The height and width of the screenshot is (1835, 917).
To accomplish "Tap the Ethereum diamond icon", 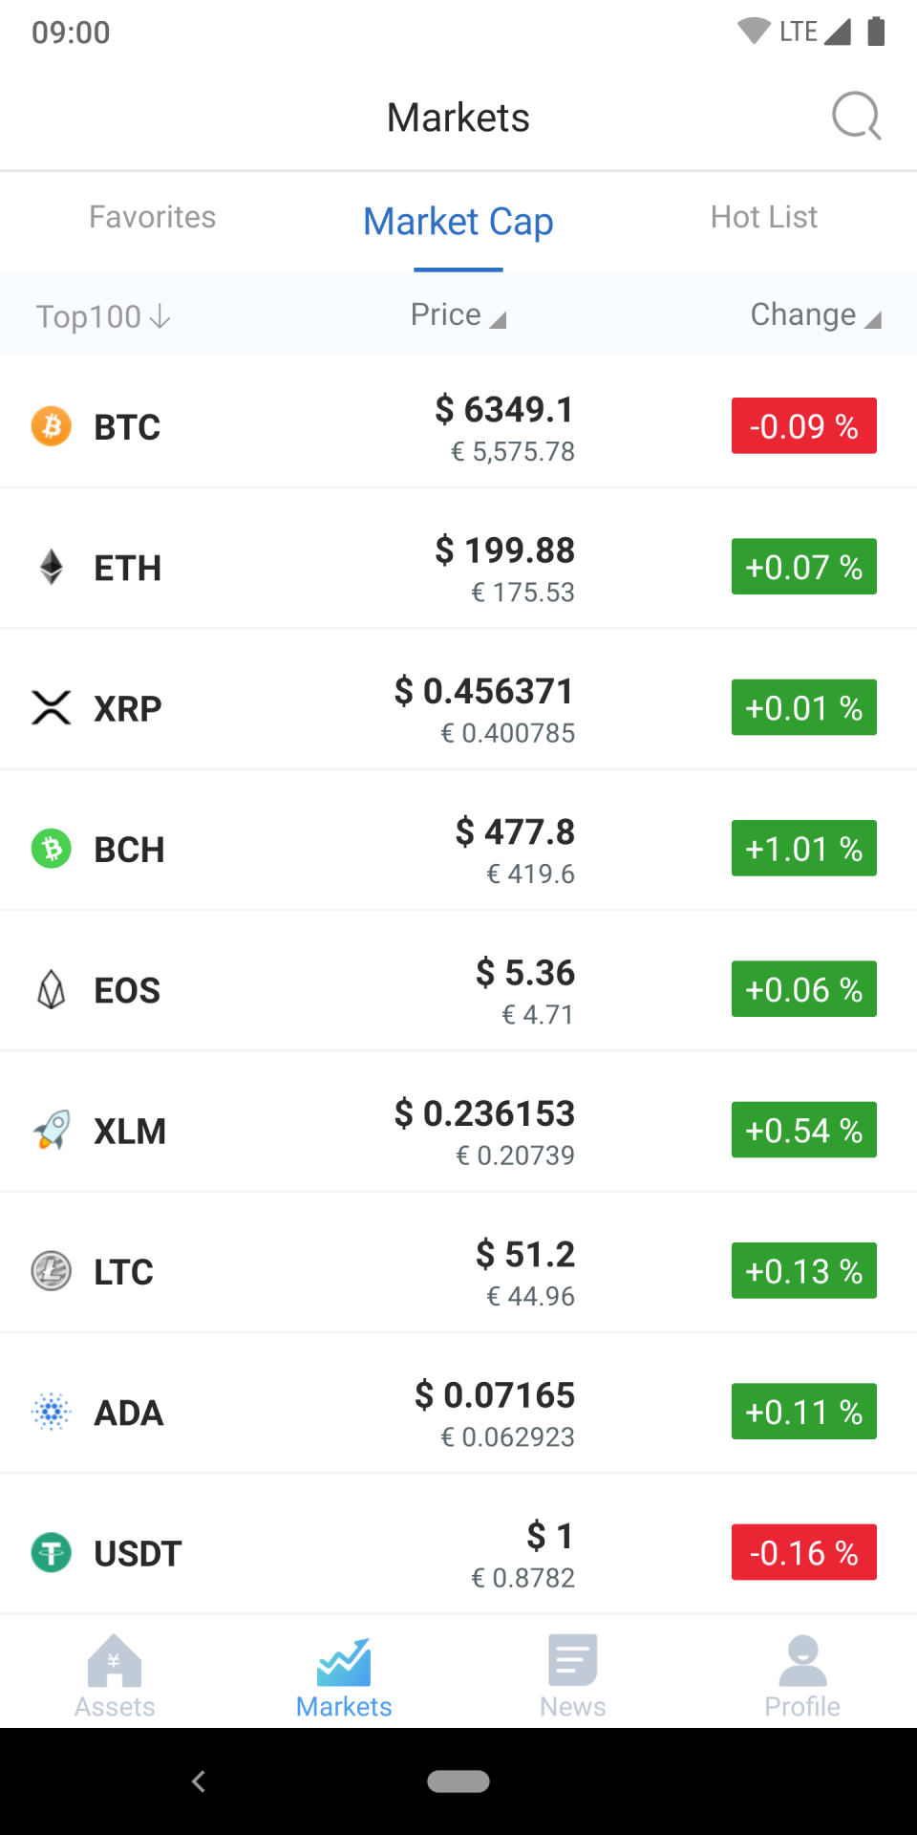I will pos(52,567).
